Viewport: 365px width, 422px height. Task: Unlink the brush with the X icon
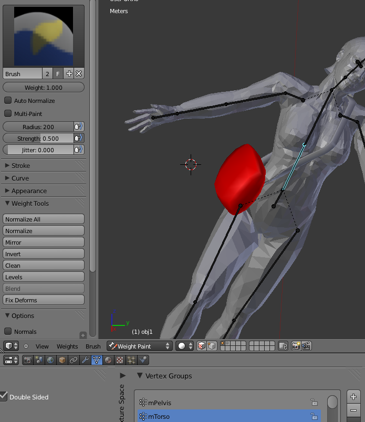79,73
